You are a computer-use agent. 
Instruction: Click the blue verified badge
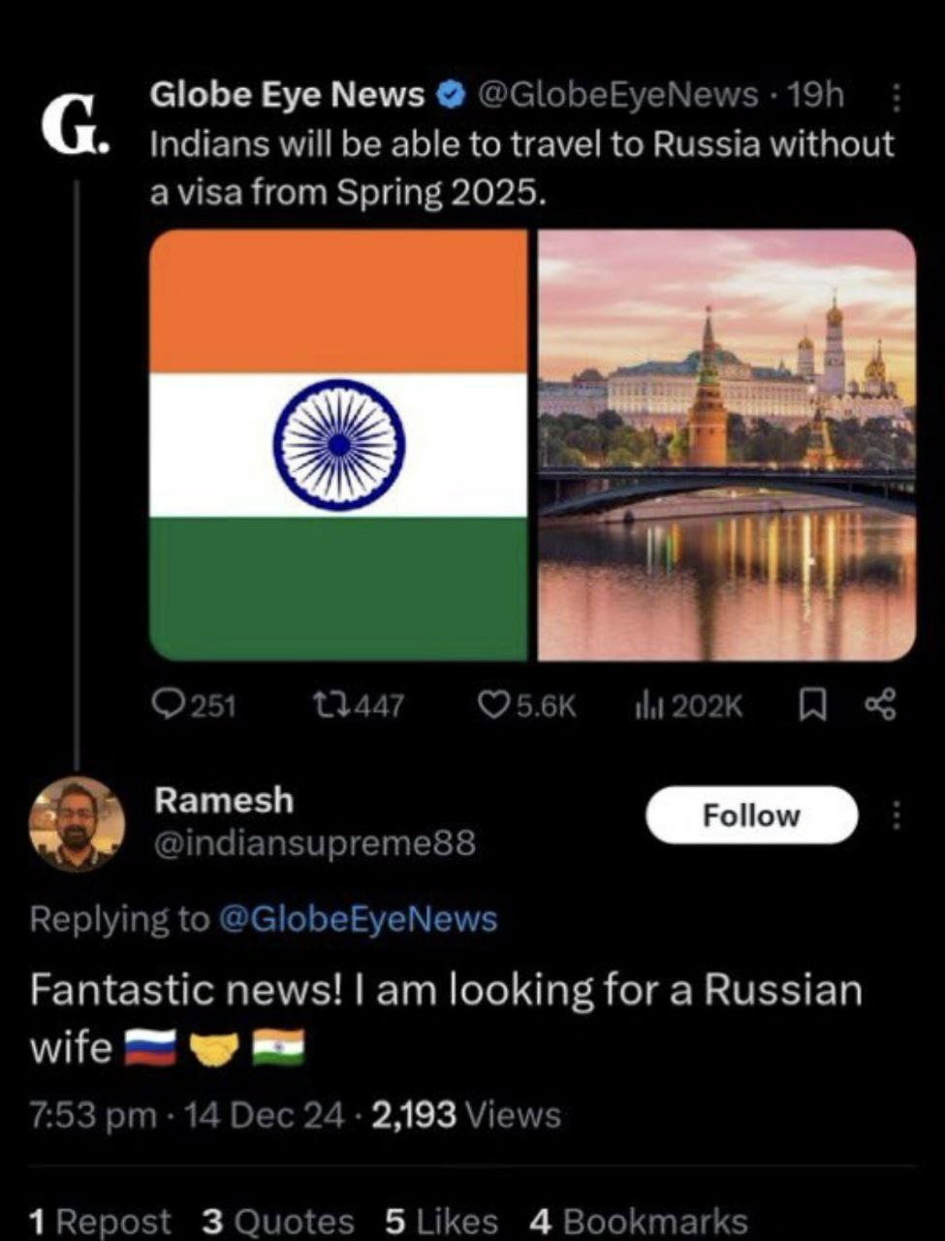click(451, 95)
